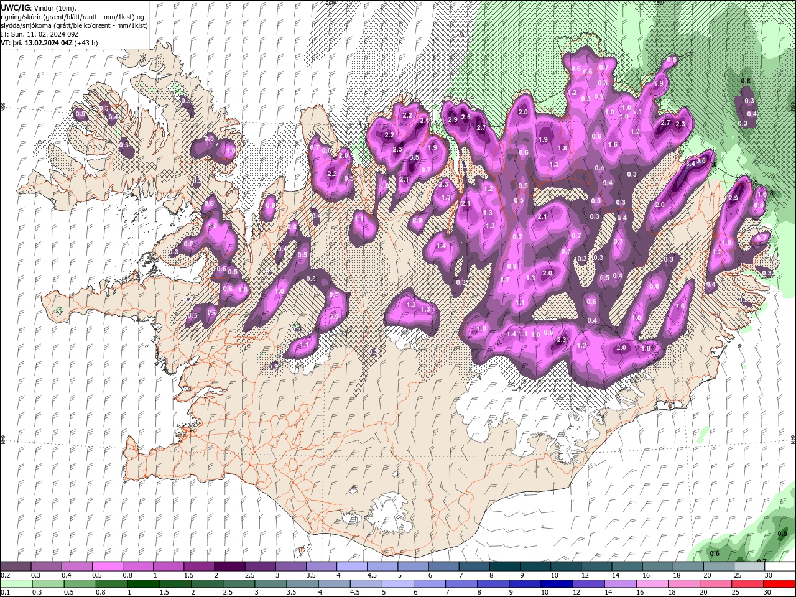Image resolution: width=796 pixels, height=597 pixels.
Task: Click the '64N' latitude label on right edge
Action: pyautogui.click(x=793, y=440)
